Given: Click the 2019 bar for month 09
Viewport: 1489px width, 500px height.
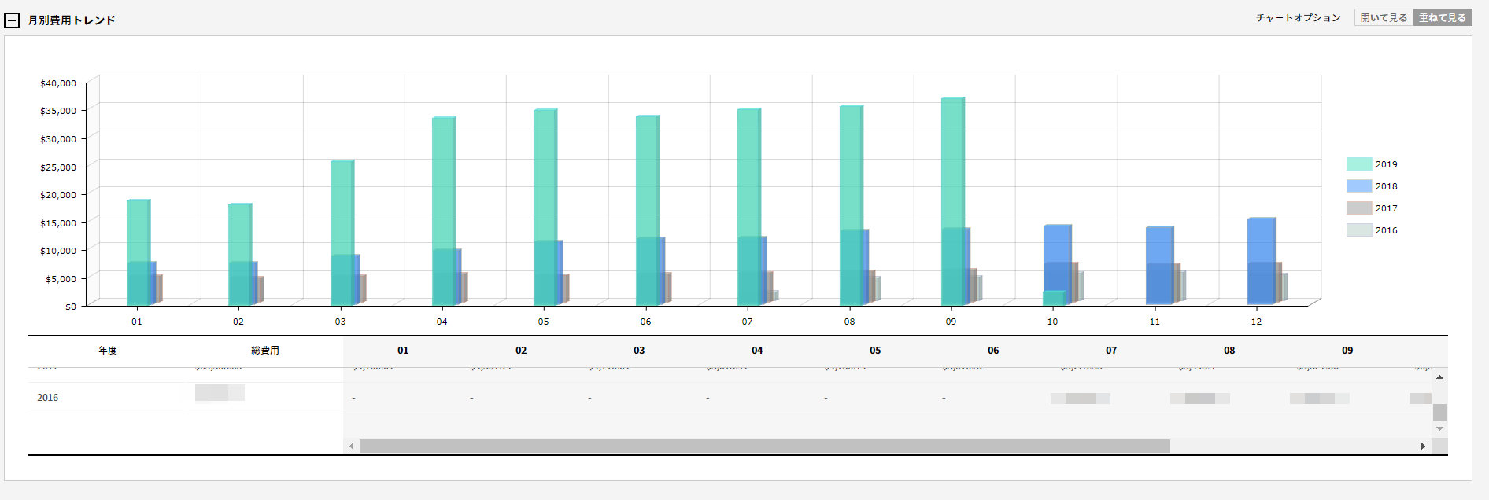Looking at the screenshot, I should tap(952, 157).
